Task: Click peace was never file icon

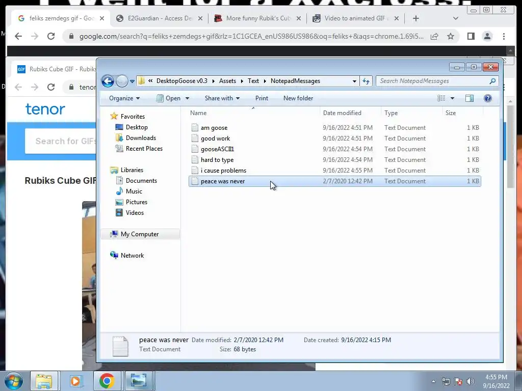Action: point(195,181)
